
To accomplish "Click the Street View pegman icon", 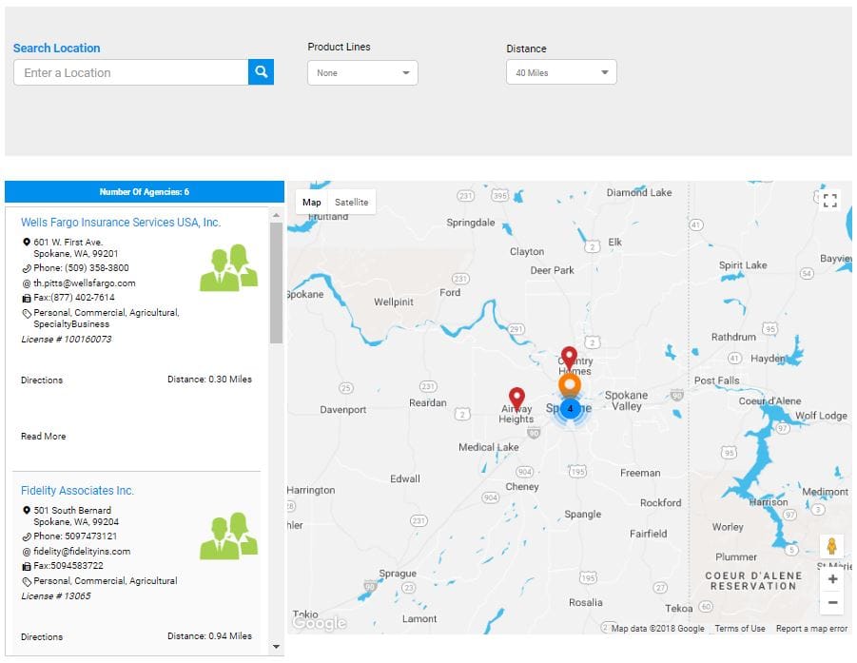I will 831,545.
